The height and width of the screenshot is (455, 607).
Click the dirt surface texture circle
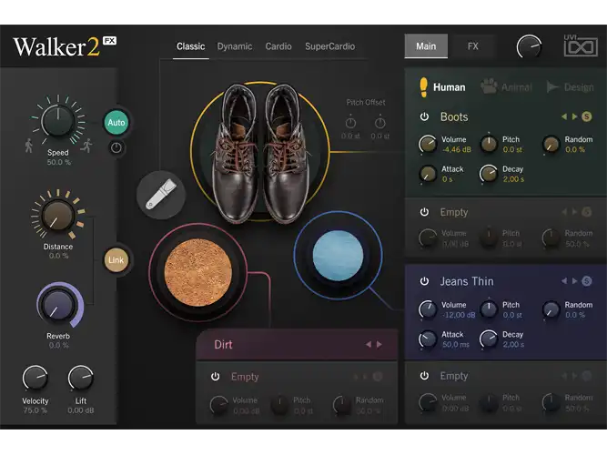pyautogui.click(x=198, y=272)
